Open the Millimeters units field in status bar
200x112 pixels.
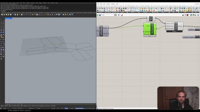[32, 109]
